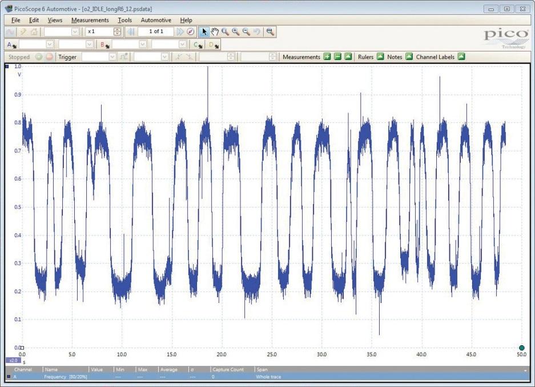Open Channel D options button

coord(214,45)
